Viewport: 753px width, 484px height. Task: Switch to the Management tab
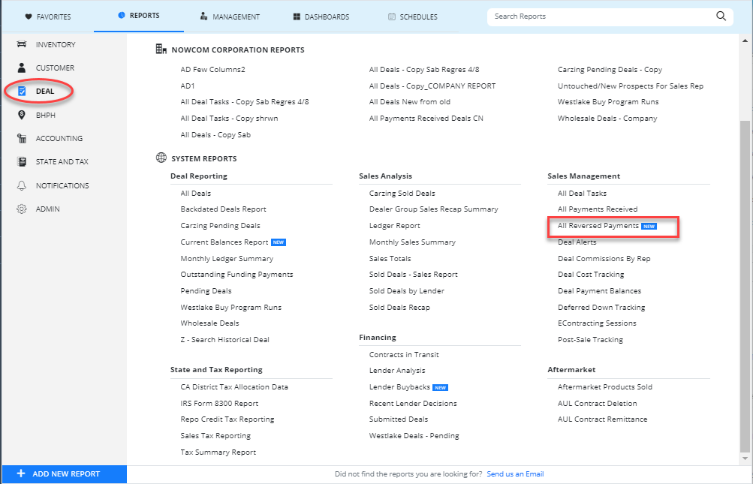tap(230, 17)
